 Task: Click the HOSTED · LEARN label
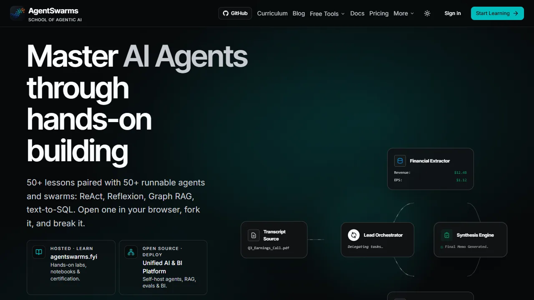click(72, 248)
